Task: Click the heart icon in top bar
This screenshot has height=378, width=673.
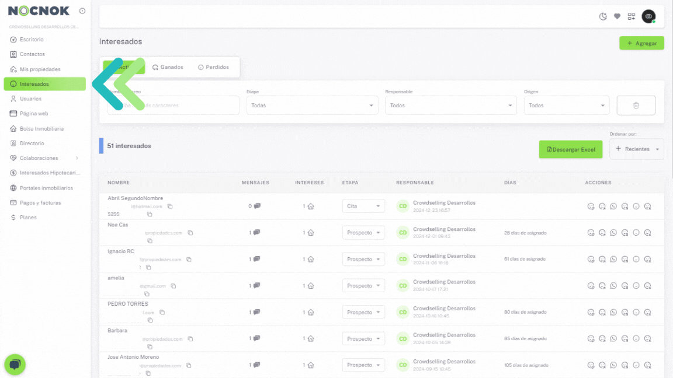Action: coord(617,16)
